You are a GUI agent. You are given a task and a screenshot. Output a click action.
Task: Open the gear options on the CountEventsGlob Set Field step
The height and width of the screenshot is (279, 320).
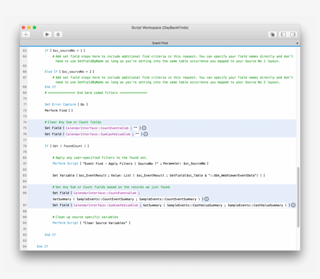tap(144, 127)
